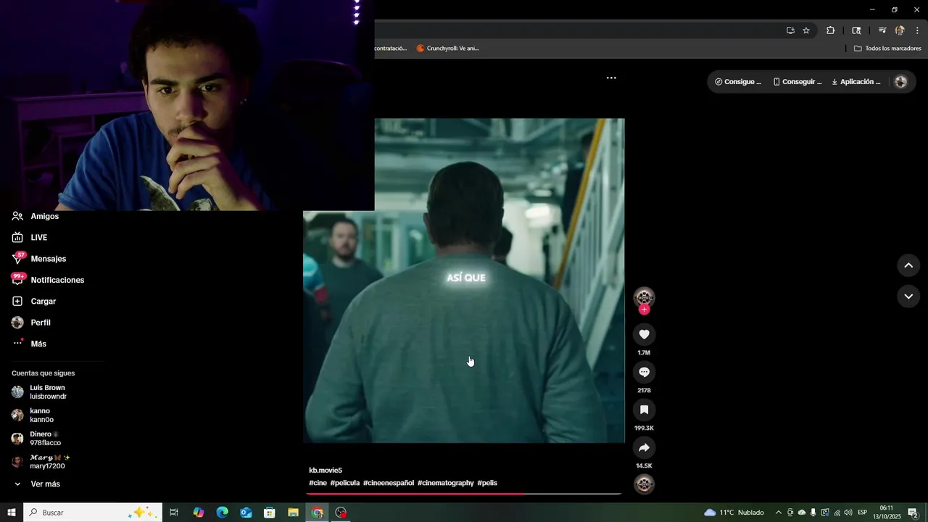The height and width of the screenshot is (522, 928).
Task: Open spinning sound disc icon
Action: click(644, 484)
